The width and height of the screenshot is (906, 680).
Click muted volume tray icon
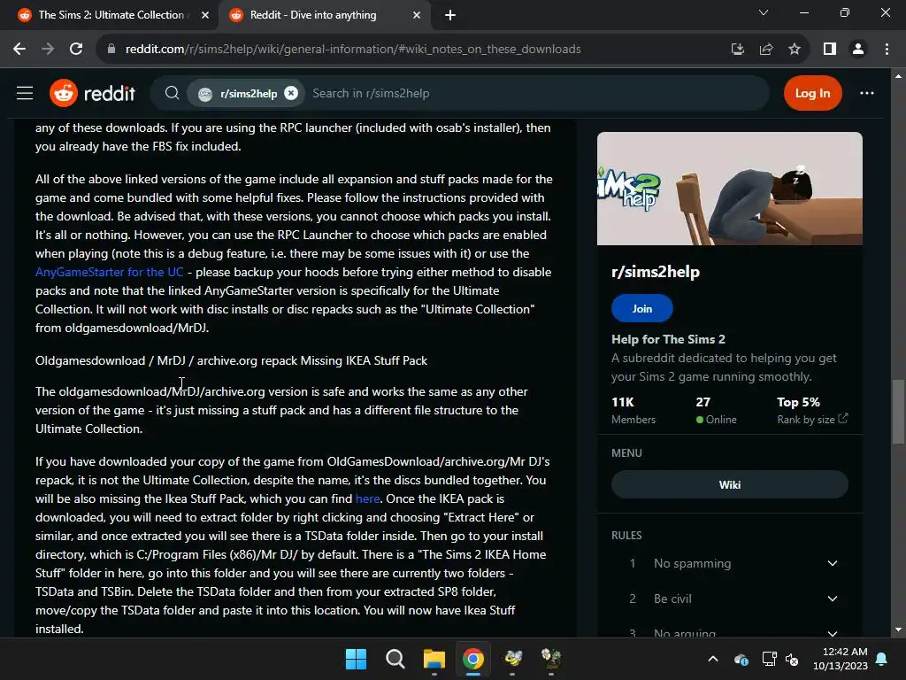coord(792,659)
